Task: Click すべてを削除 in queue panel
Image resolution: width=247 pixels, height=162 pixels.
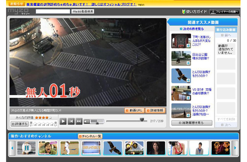Action: [x=226, y=119]
